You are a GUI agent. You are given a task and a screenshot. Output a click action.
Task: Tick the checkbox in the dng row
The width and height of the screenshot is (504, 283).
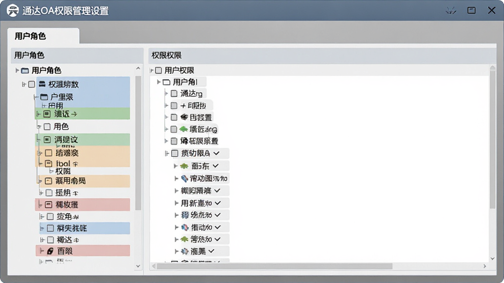[174, 129]
